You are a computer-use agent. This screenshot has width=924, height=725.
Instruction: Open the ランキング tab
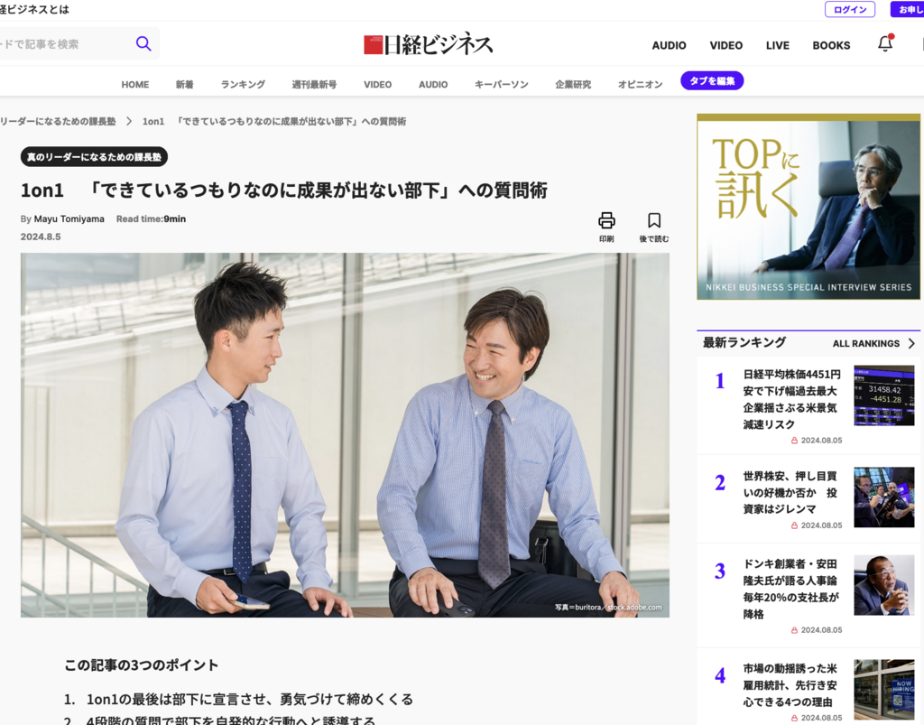[x=243, y=84]
